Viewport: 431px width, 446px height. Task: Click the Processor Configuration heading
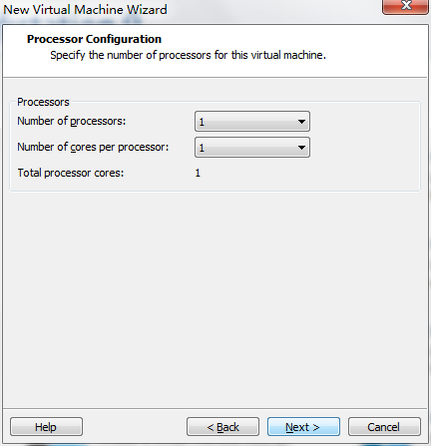pyautogui.click(x=94, y=39)
